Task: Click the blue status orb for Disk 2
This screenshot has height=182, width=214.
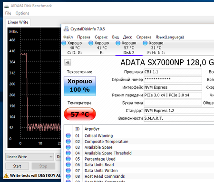Action: pos(118,43)
